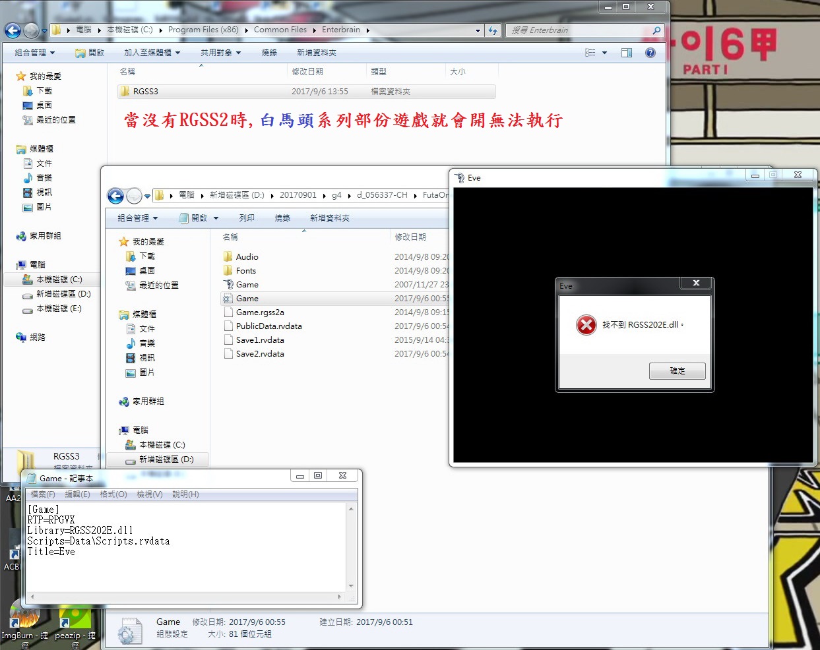
Task: Click 確定 button in the error dialog
Action: click(x=677, y=371)
